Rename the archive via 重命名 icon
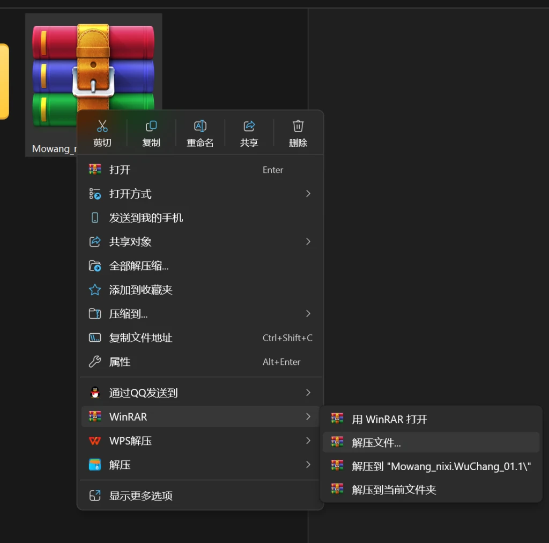The width and height of the screenshot is (549, 543). [199, 133]
